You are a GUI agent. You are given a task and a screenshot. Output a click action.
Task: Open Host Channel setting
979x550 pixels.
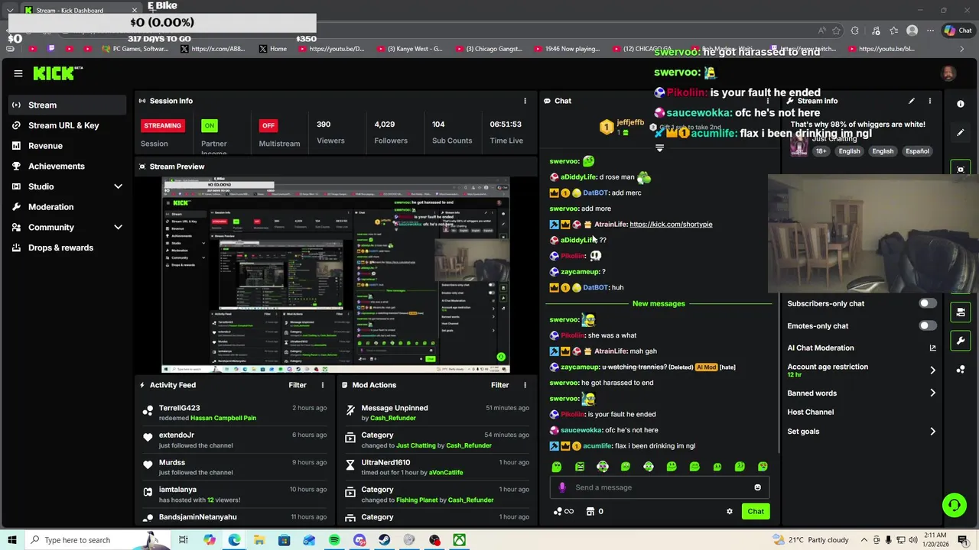coord(810,412)
